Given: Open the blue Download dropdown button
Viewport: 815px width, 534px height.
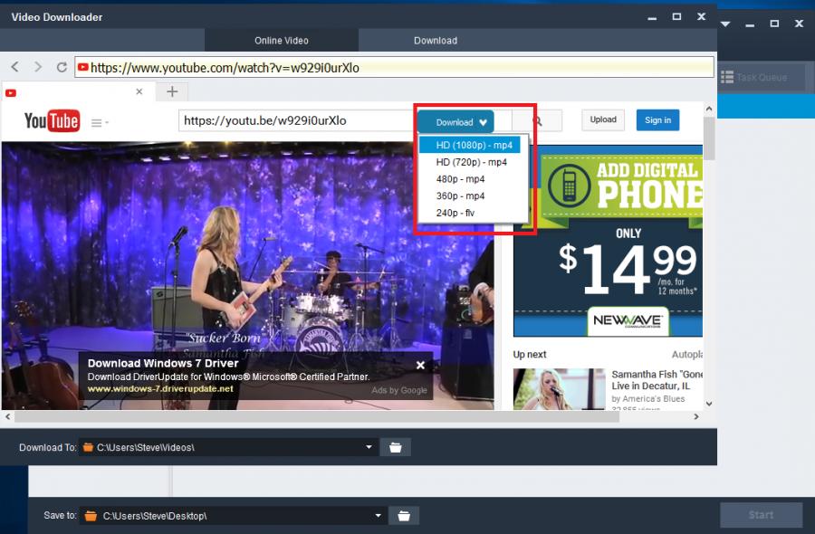Looking at the screenshot, I should pos(455,122).
